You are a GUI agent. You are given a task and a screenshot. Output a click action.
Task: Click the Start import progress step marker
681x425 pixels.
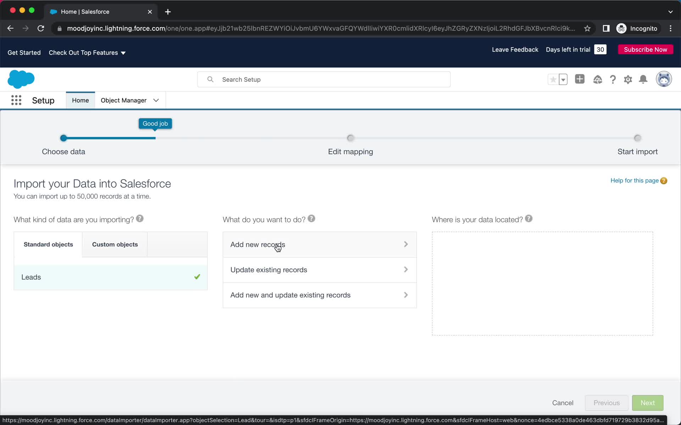637,138
